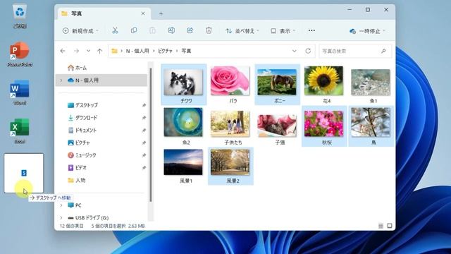Open the 新規作成 dropdown
The width and height of the screenshot is (451, 254).
pyautogui.click(x=81, y=31)
